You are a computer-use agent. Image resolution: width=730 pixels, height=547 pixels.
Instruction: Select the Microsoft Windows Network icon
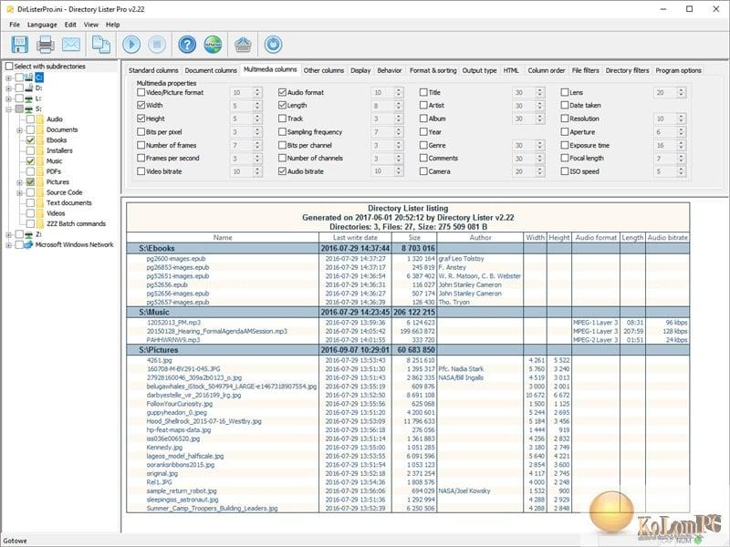(x=28, y=244)
